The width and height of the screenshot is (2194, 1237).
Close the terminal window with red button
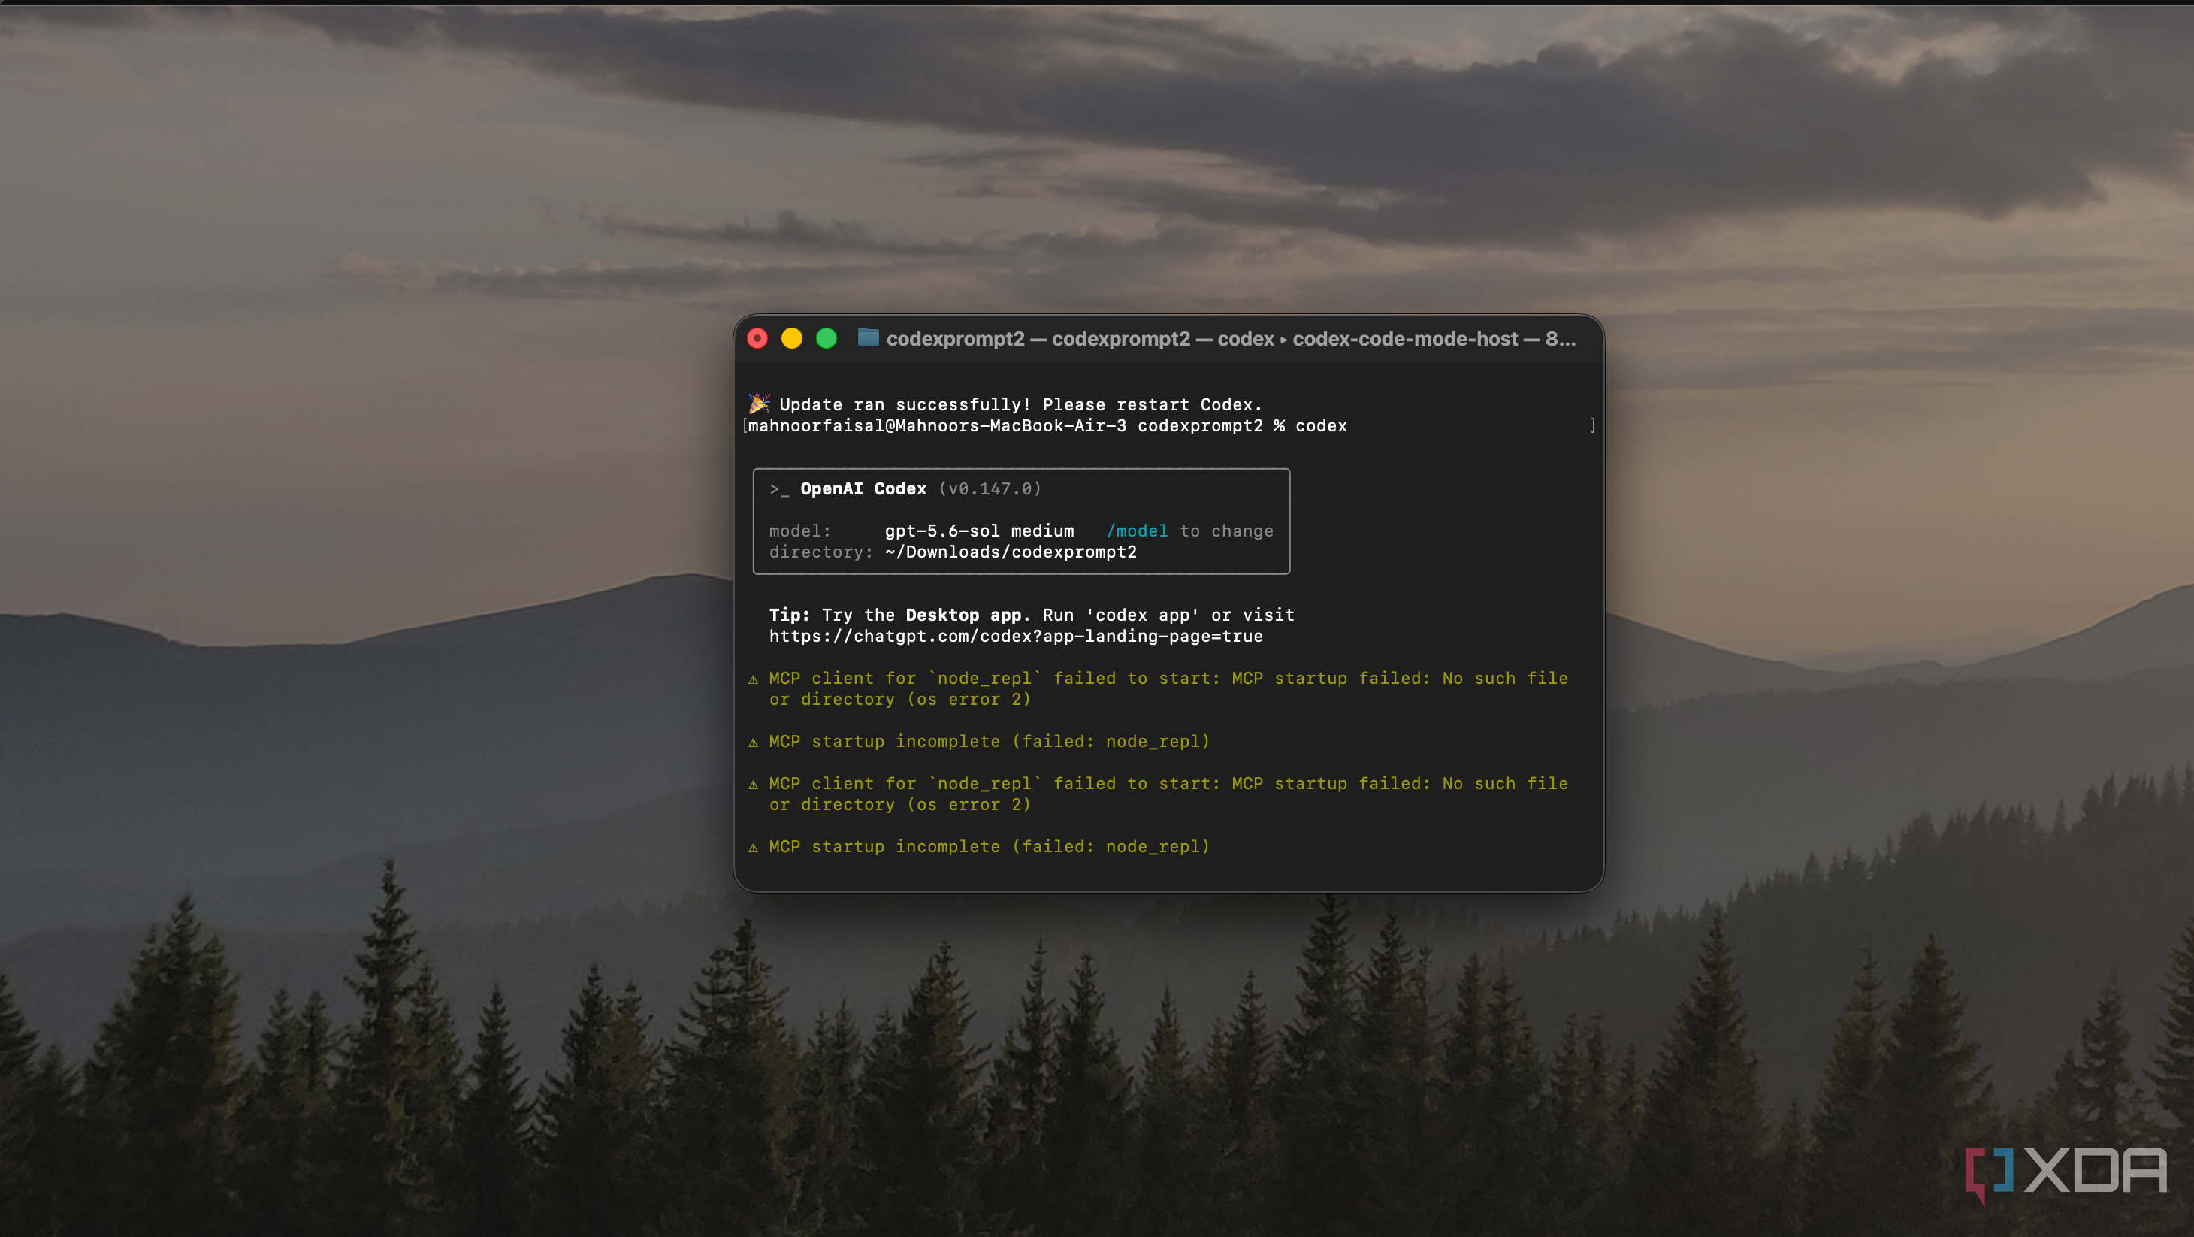click(x=757, y=338)
